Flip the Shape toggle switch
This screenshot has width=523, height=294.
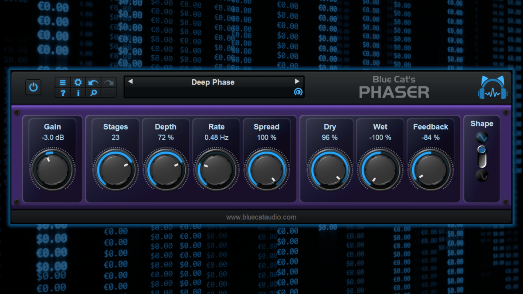coord(482,157)
